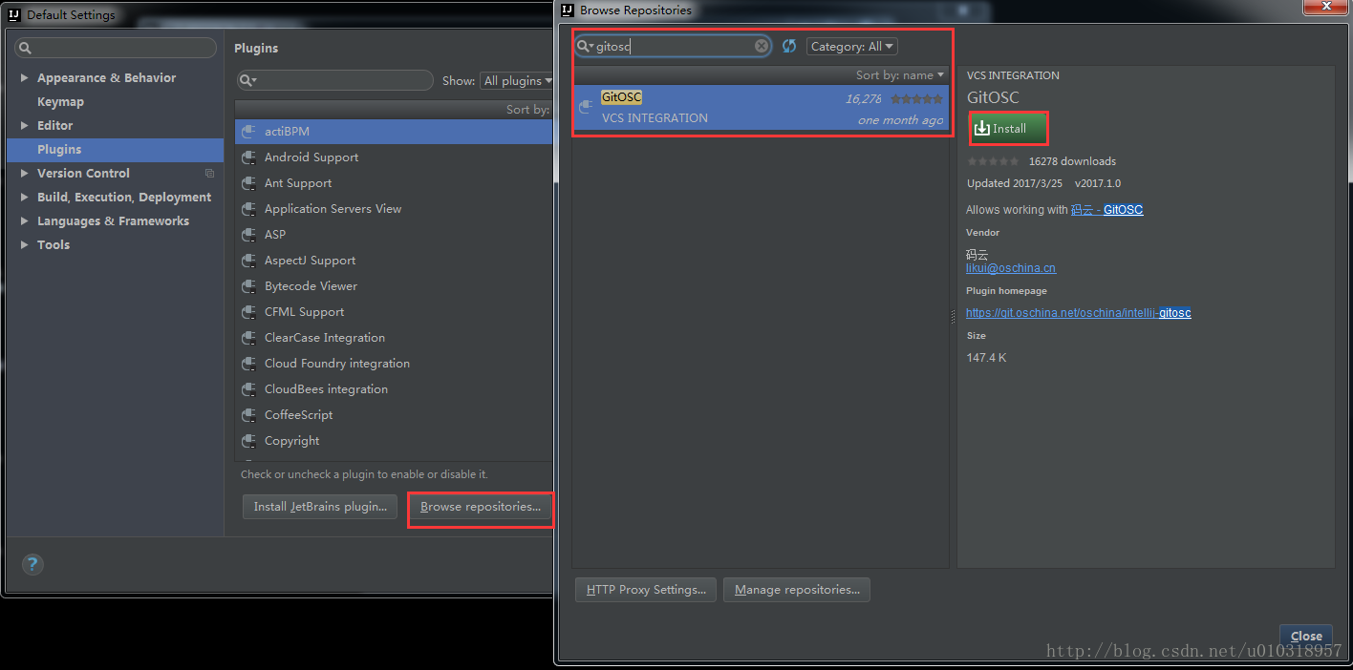Click Manage repositories button
The width and height of the screenshot is (1353, 670).
tap(797, 590)
